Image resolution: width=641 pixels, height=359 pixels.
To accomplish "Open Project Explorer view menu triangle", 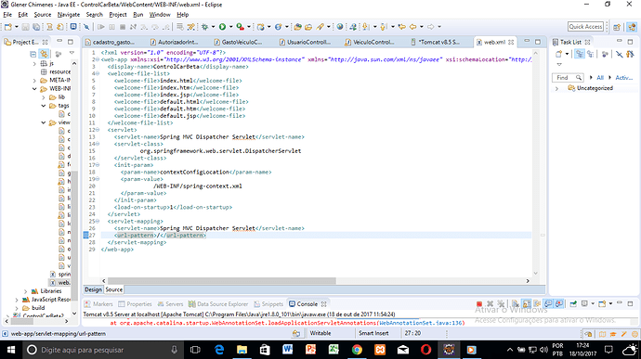I will [72, 54].
